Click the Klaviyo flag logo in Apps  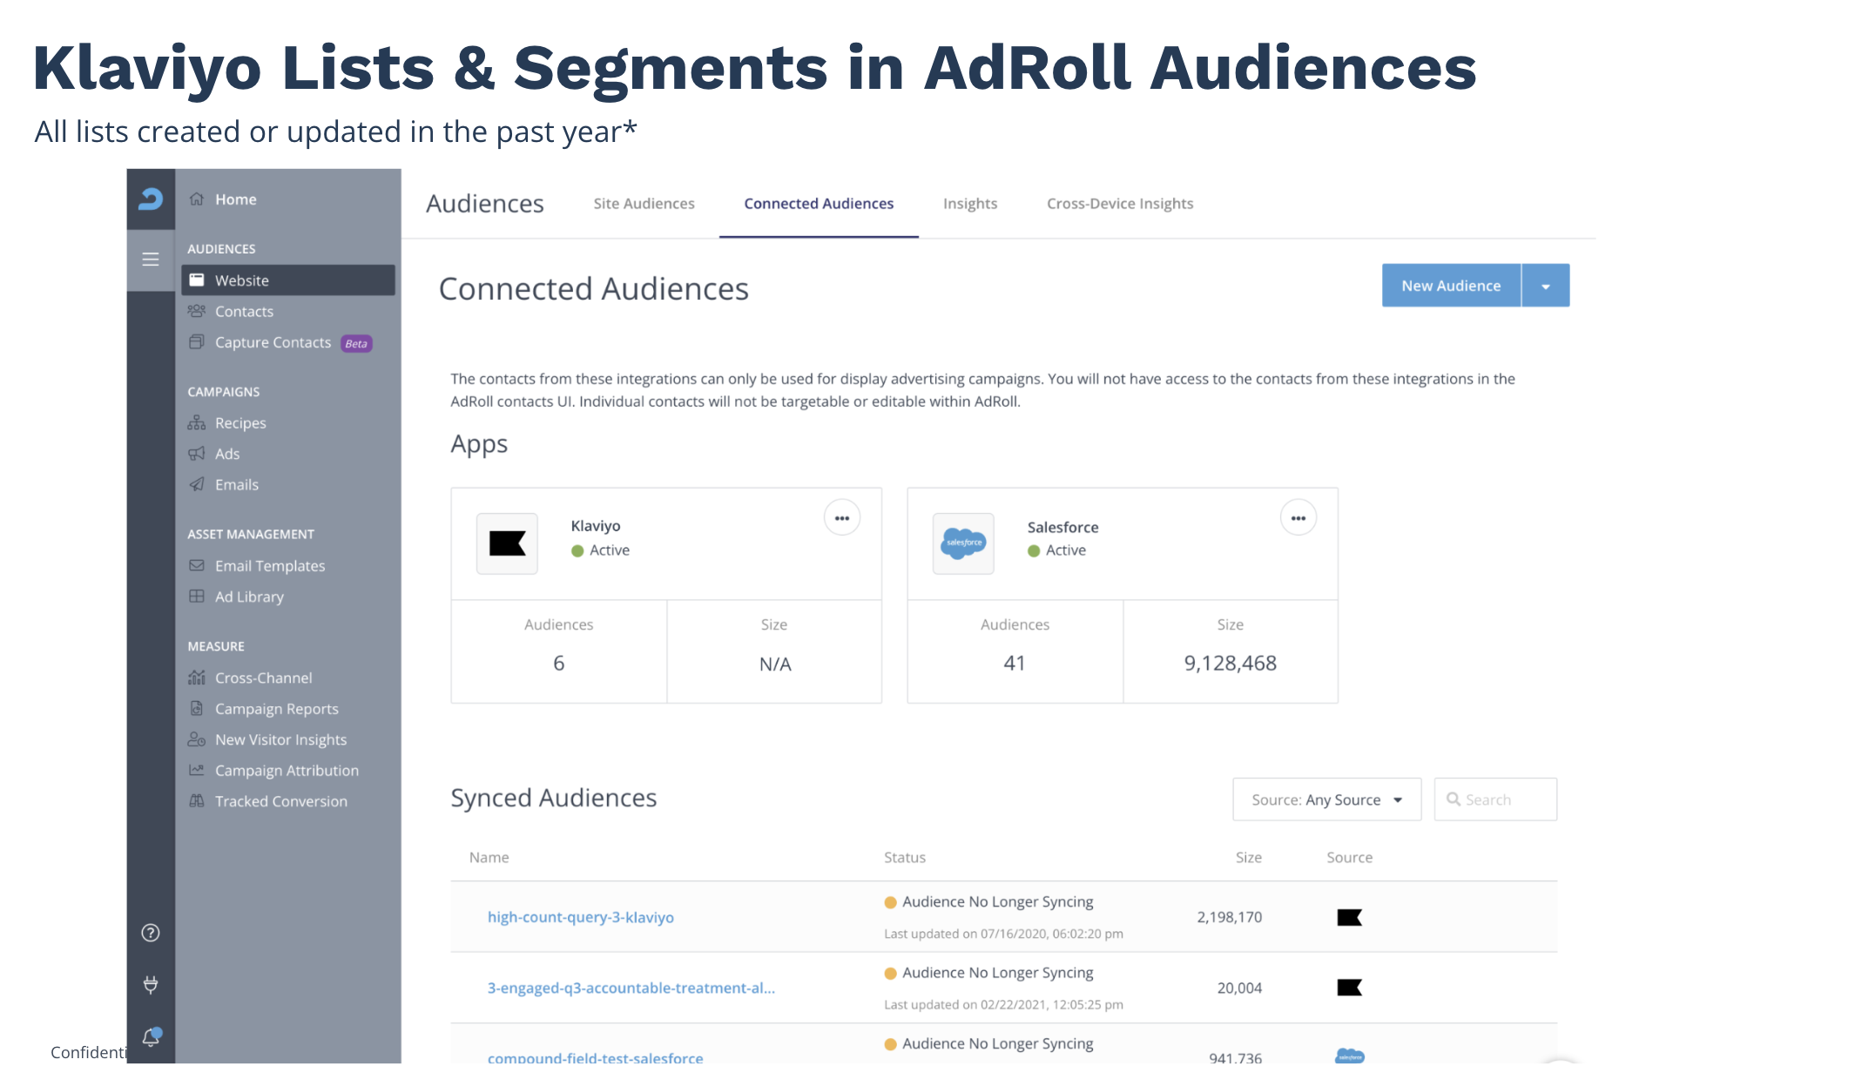coord(507,543)
